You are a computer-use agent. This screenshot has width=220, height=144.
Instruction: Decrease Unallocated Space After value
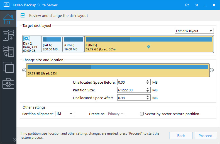[x=148, y=99]
